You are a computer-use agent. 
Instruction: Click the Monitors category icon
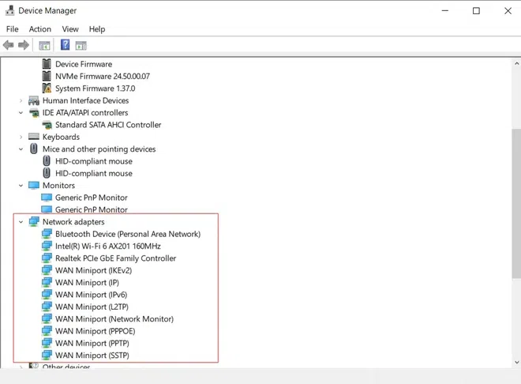pyautogui.click(x=34, y=185)
